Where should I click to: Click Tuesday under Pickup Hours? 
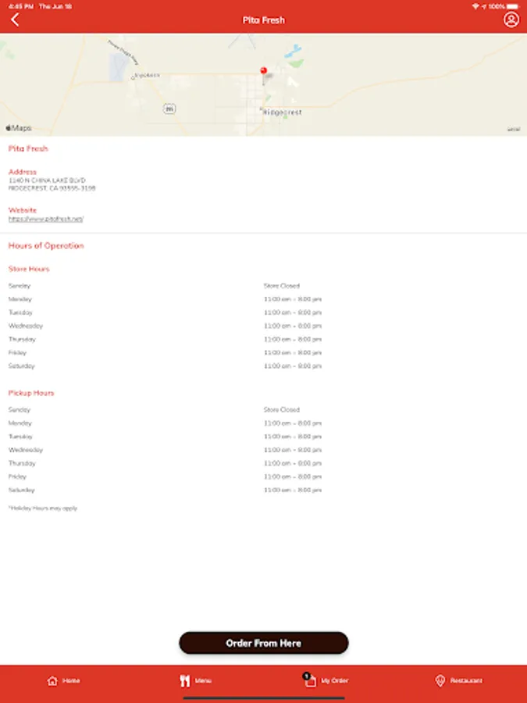20,437
